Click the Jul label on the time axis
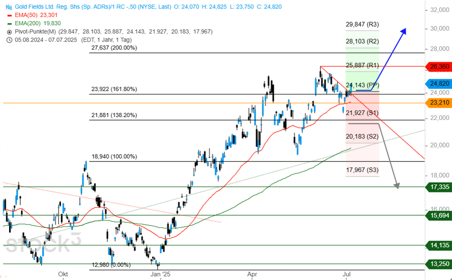 click(x=346, y=274)
